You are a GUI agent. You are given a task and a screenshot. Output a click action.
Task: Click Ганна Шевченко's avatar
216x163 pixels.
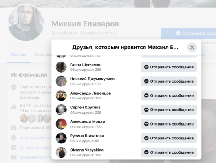coord(61,67)
